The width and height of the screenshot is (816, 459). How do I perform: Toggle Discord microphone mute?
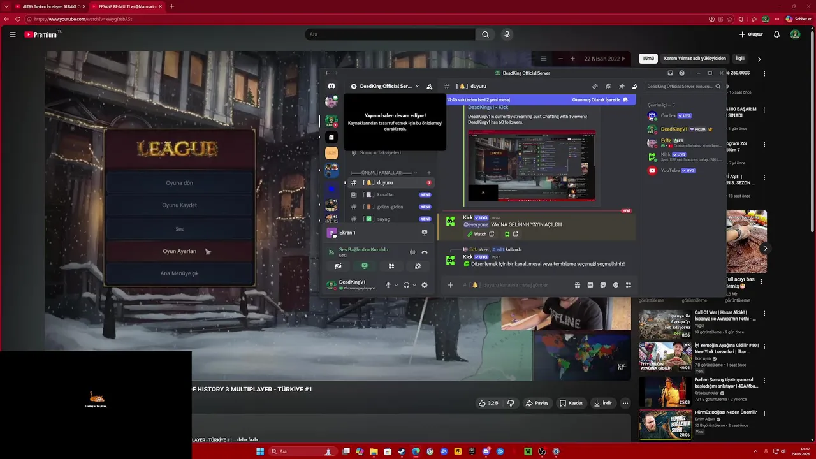tap(388, 285)
